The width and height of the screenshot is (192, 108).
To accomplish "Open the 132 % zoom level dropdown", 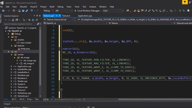I will 52,100.
